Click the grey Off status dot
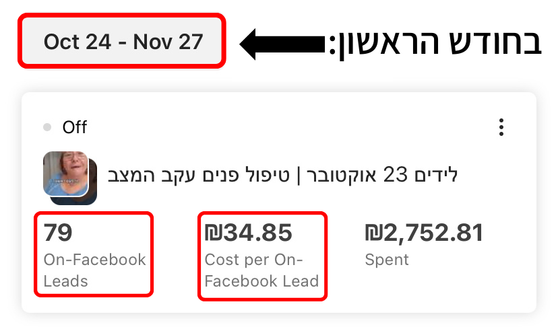The image size is (558, 335). click(x=47, y=127)
